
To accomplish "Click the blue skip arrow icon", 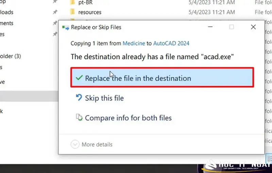I will pos(79,98).
